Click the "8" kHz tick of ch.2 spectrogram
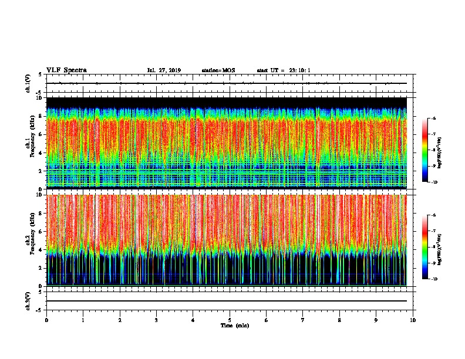This screenshot has width=465, height=359. point(41,214)
